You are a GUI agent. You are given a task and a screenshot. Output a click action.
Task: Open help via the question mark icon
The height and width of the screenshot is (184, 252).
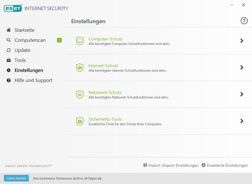pyautogui.click(x=244, y=21)
